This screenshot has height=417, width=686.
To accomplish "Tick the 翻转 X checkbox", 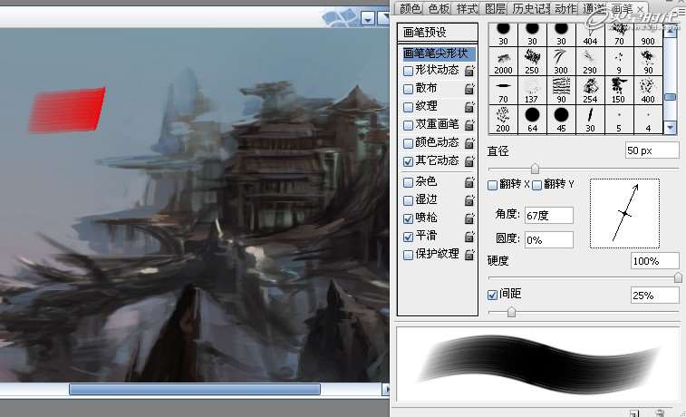I will coord(493,185).
